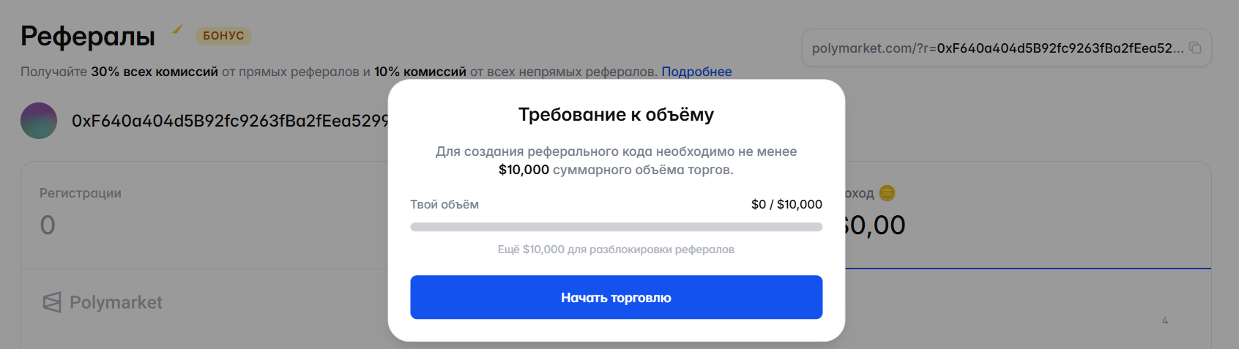Click the Твой объём label
Screen dimensions: 1239x349
coord(444,204)
